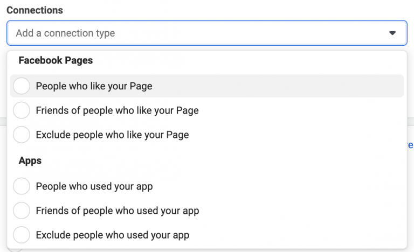Select radio circle for 'People who used your app'
Viewport: 414px width, 252px height.
click(21, 186)
